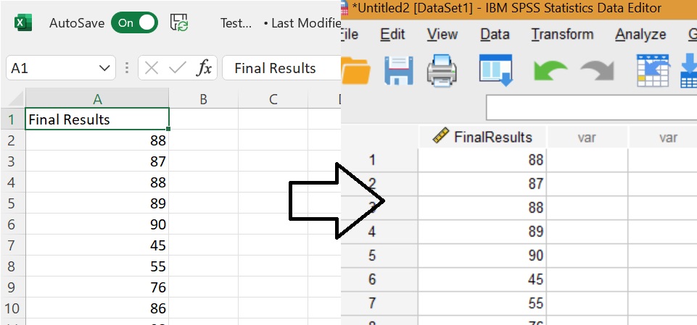Open the Insert Function fx button

(204, 68)
